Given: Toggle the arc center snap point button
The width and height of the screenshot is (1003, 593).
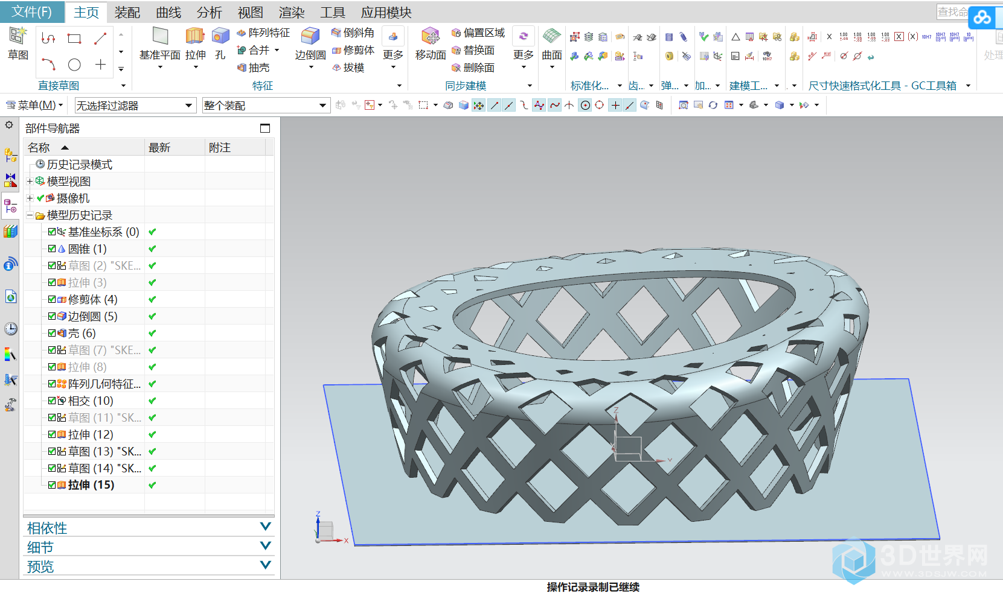Looking at the screenshot, I should (x=585, y=105).
